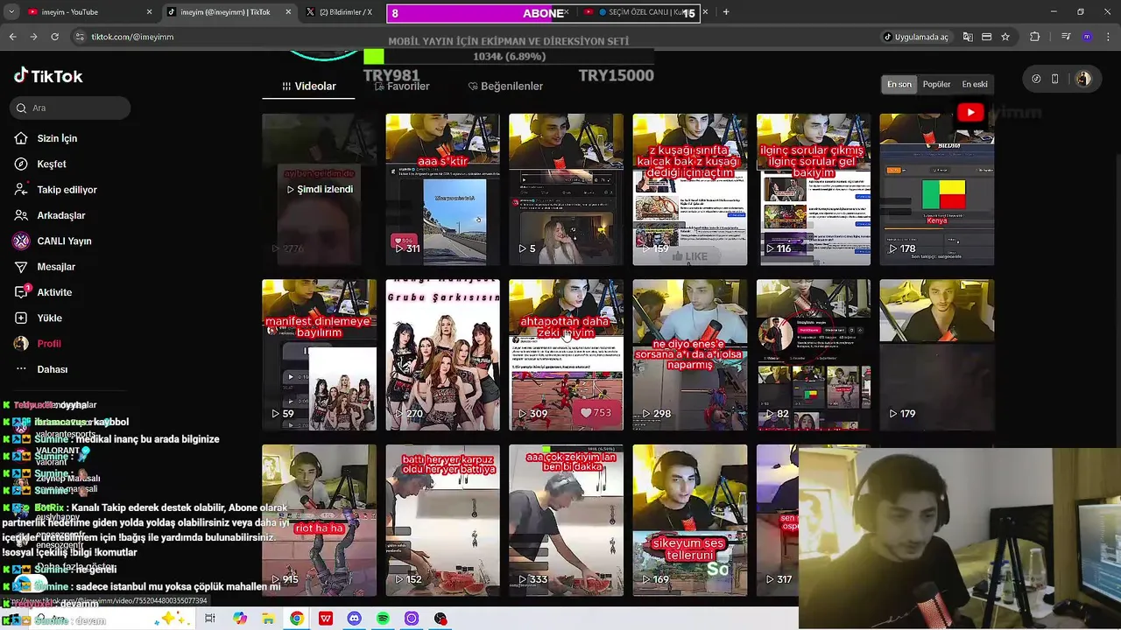The width and height of the screenshot is (1121, 630).
Task: Click Uygulamada aç button
Action: click(916, 37)
